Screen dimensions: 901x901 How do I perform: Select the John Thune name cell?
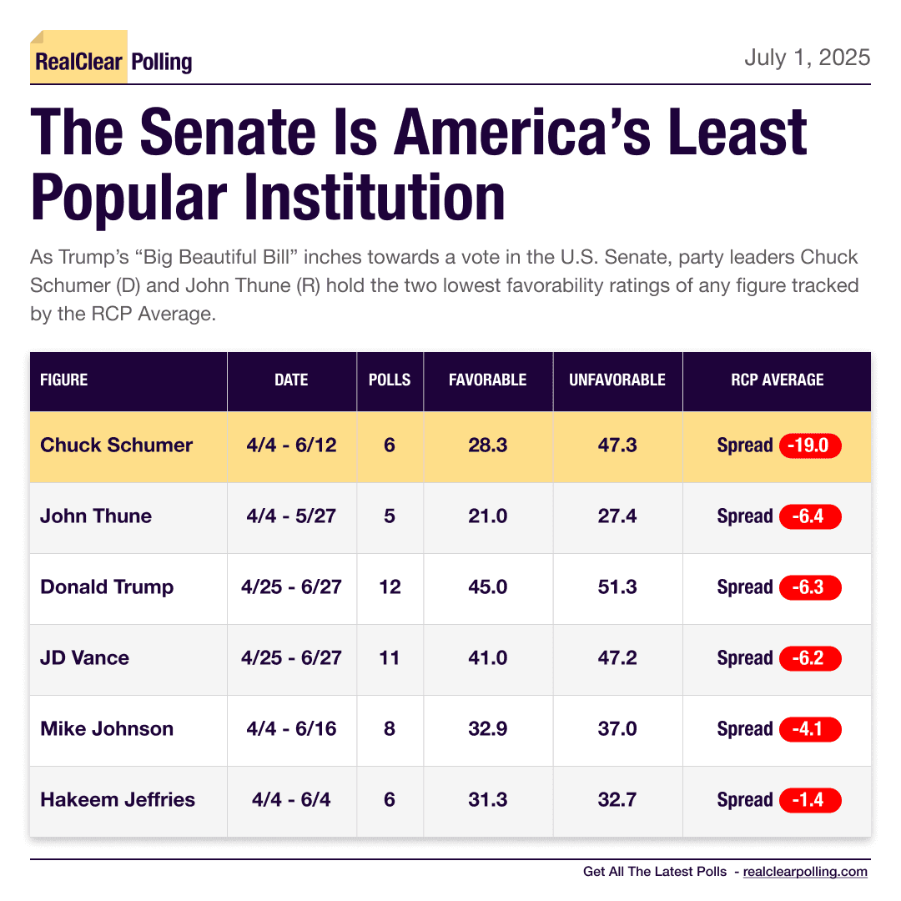click(96, 516)
